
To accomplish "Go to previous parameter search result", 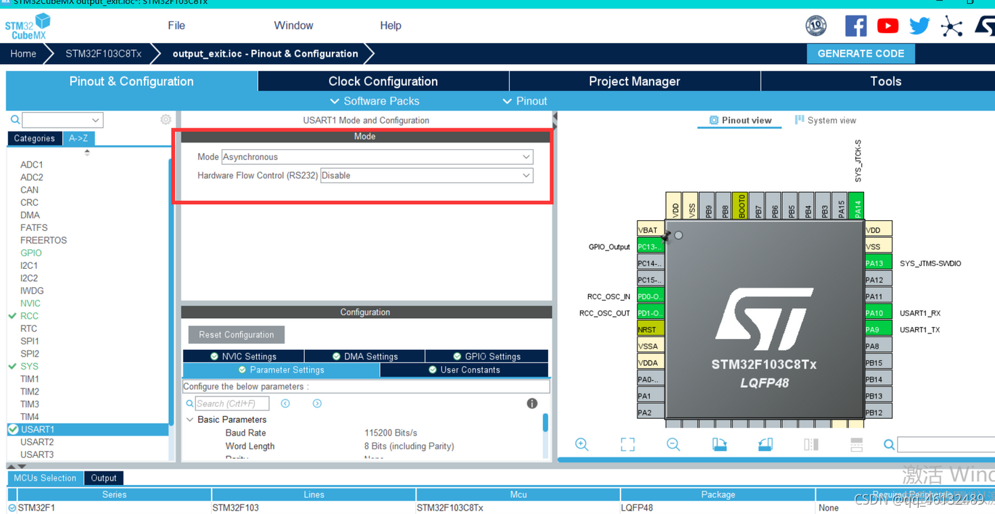I will click(x=285, y=403).
